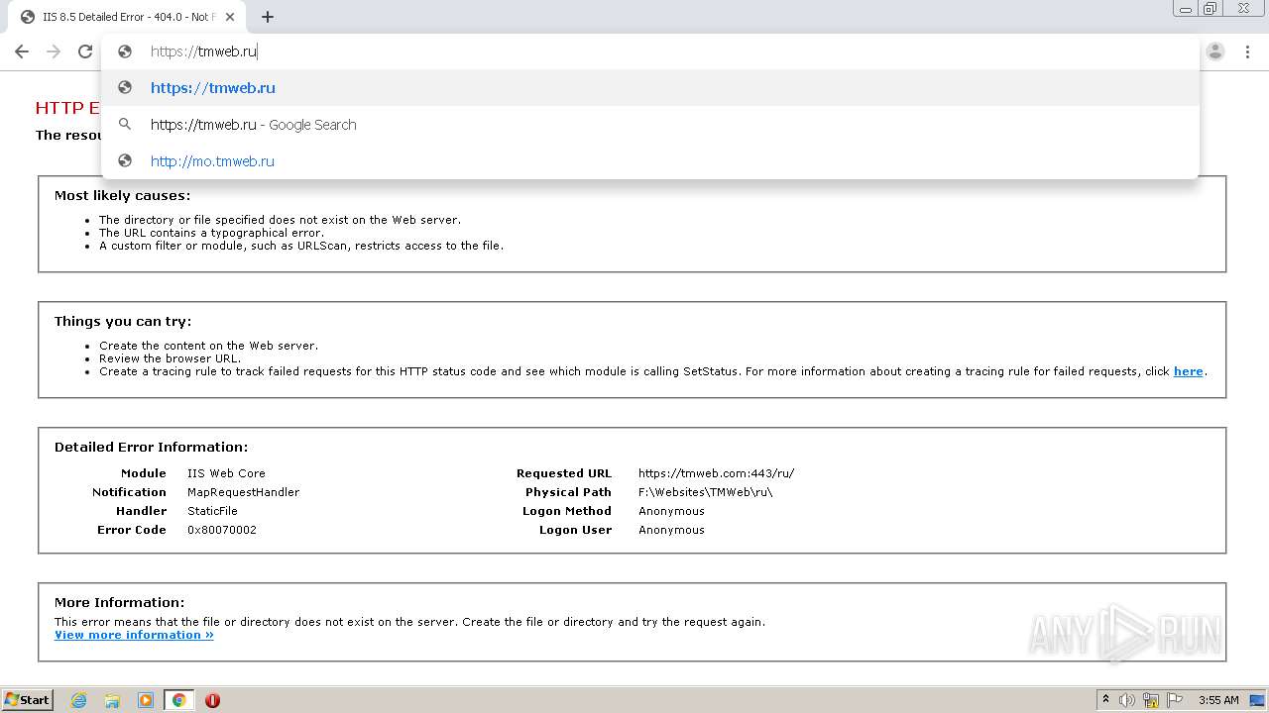
Task: Click the globe icon in the address bar
Action: click(x=125, y=51)
